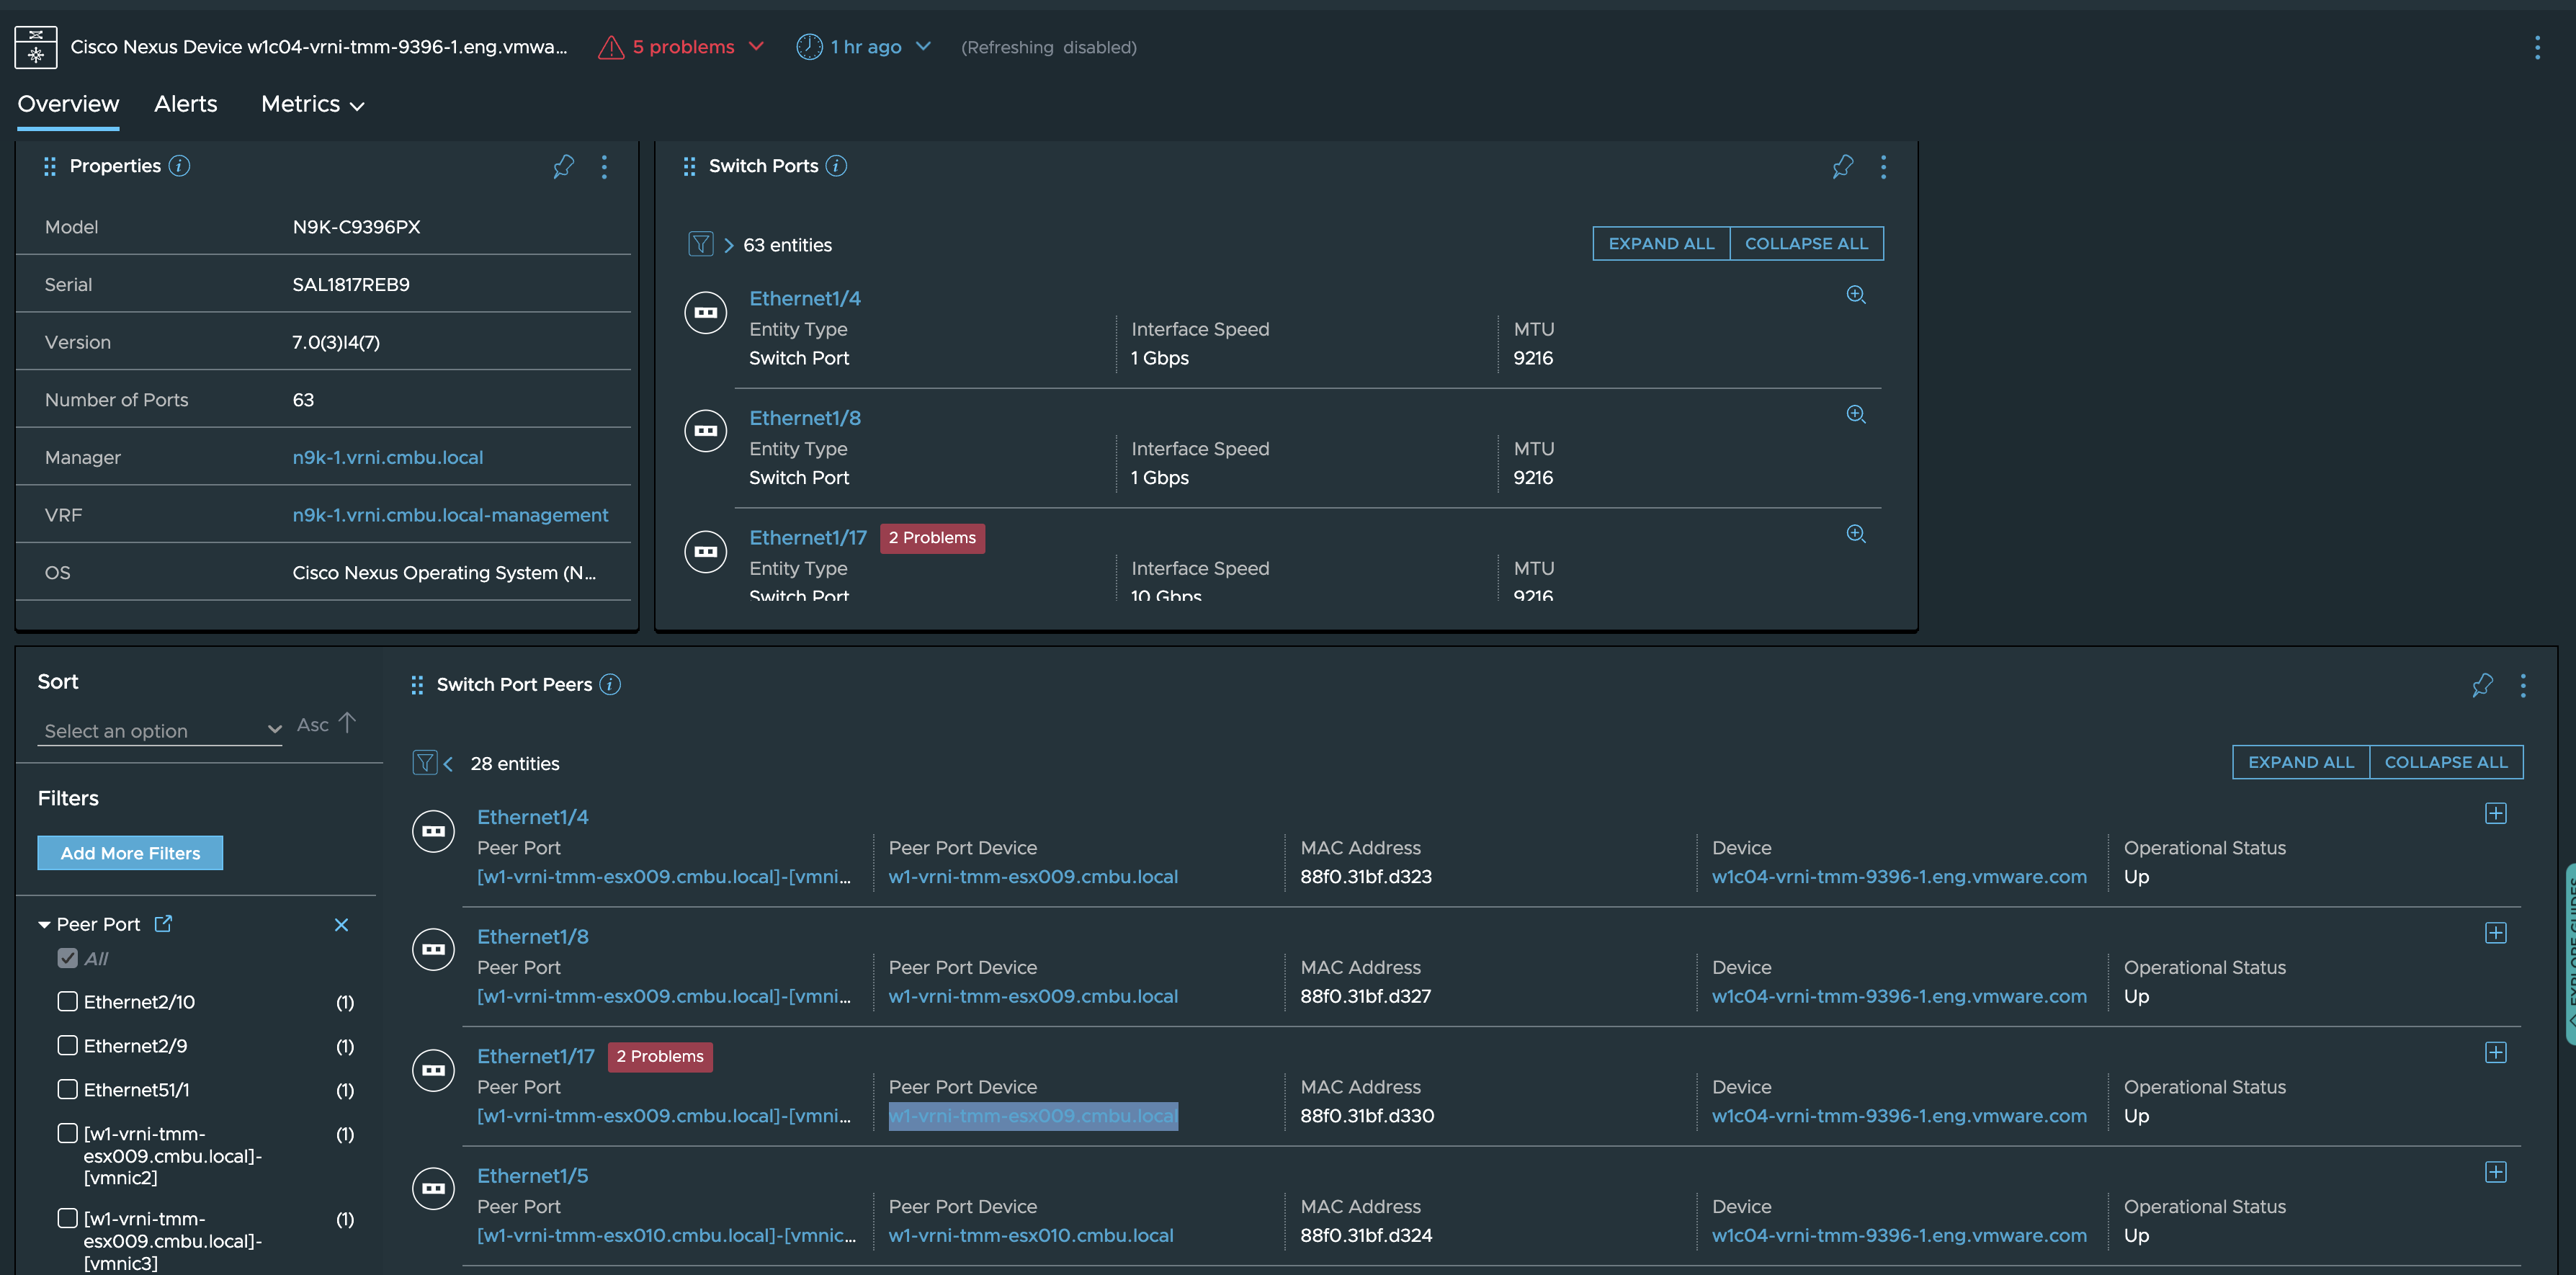This screenshot has height=1275, width=2576.
Task: Expand the Ethernet1/5 peer row plus icon
Action: [2496, 1172]
